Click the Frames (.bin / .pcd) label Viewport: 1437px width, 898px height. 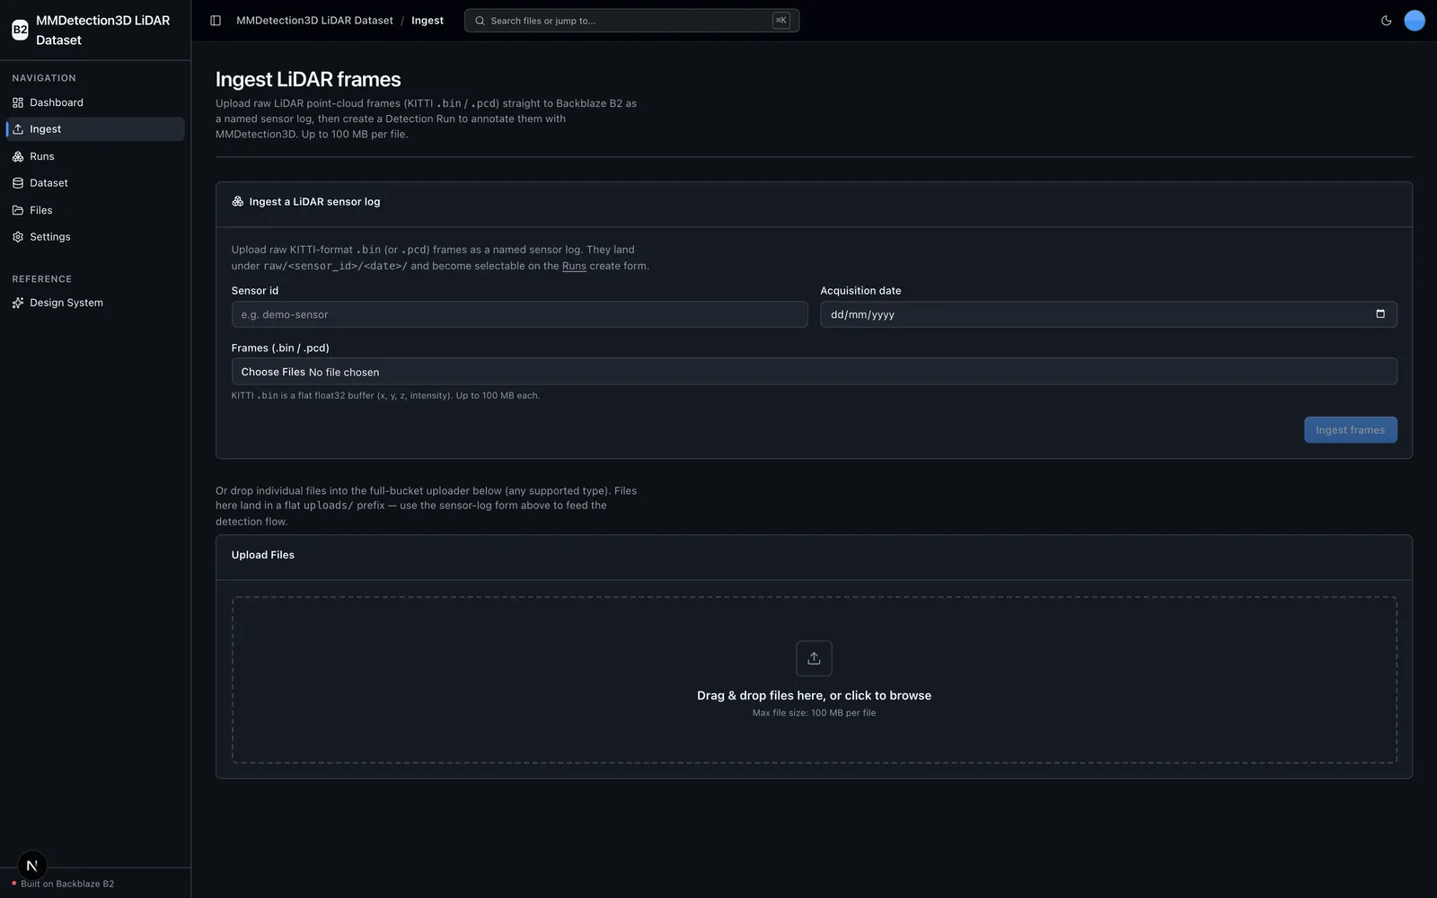pos(280,348)
